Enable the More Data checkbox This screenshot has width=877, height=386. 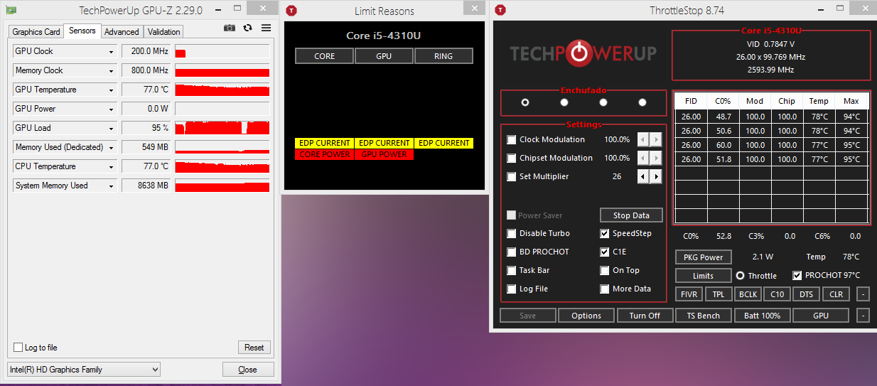tap(605, 289)
